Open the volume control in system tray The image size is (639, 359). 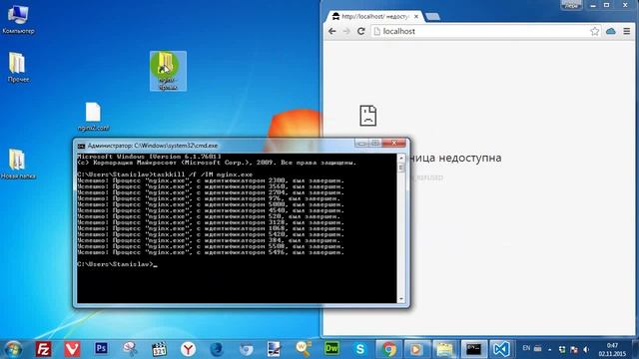[x=586, y=349]
